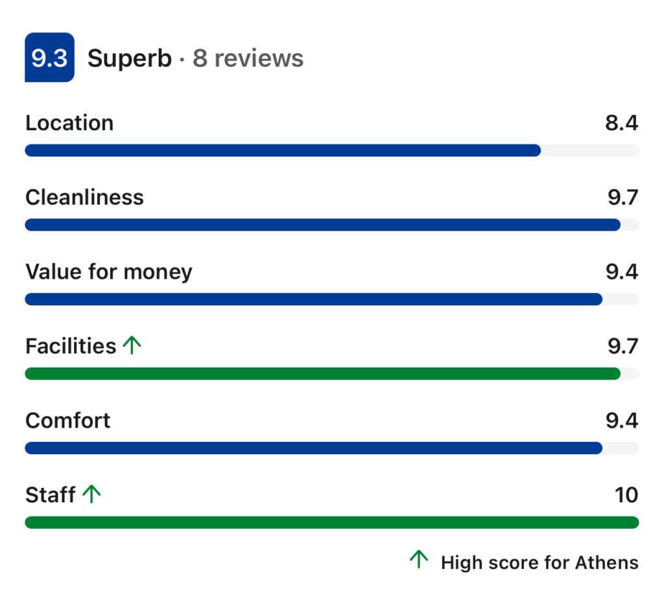Click the green Staff rating bar
The width and height of the screenshot is (664, 600).
coord(332,522)
